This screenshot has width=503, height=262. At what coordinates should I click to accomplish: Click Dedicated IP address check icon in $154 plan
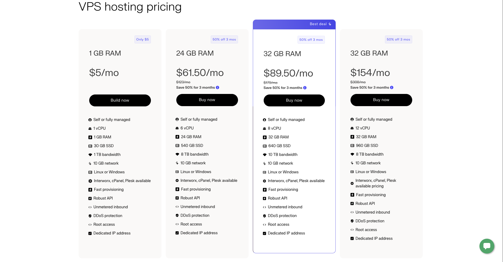(x=352, y=238)
